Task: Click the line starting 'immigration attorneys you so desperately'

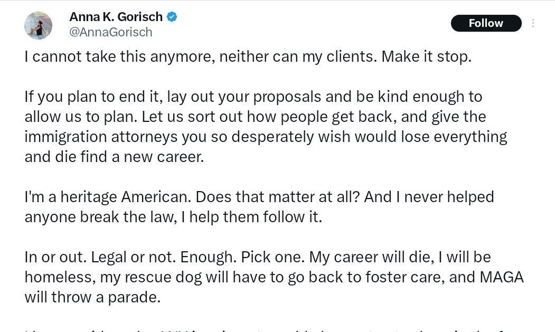Action: tap(266, 137)
